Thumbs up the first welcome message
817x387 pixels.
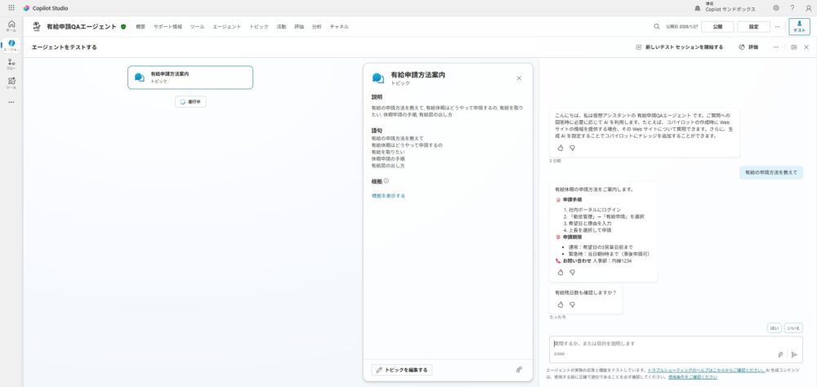tap(560, 148)
